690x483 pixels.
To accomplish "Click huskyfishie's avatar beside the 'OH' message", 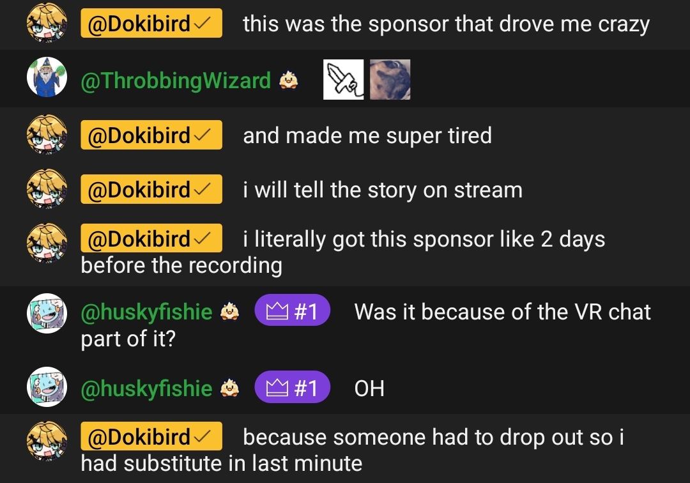I will pyautogui.click(x=47, y=387).
